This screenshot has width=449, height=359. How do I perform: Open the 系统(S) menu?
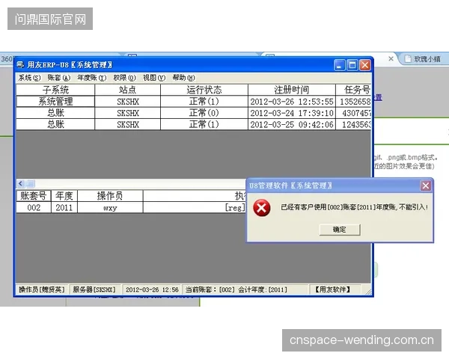29,78
